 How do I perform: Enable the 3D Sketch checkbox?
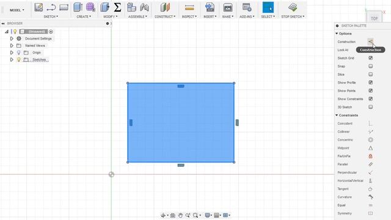tap(371, 107)
